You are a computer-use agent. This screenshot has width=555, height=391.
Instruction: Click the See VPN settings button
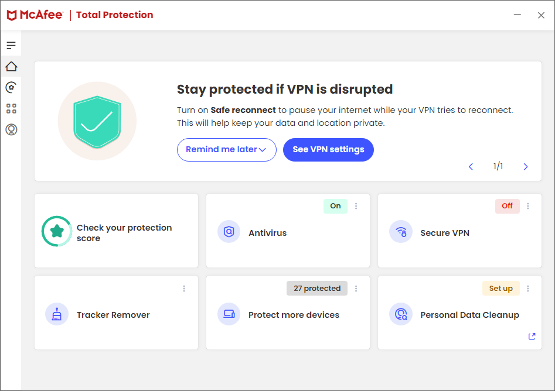pyautogui.click(x=328, y=150)
